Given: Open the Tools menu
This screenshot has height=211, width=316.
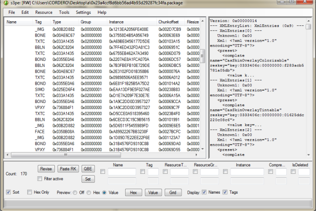Looking at the screenshot, I should (64, 12).
